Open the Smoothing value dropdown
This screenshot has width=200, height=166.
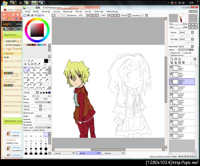pos(146,15)
